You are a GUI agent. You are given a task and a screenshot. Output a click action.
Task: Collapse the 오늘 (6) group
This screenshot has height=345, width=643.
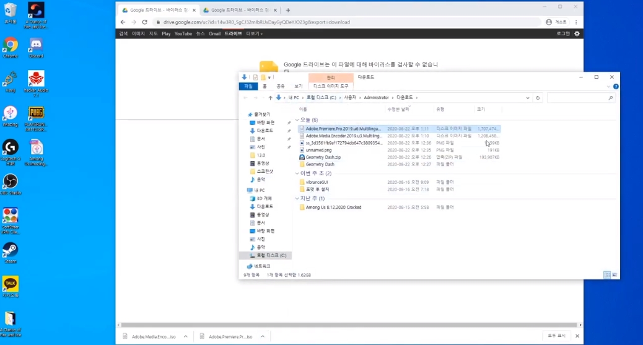click(x=297, y=120)
